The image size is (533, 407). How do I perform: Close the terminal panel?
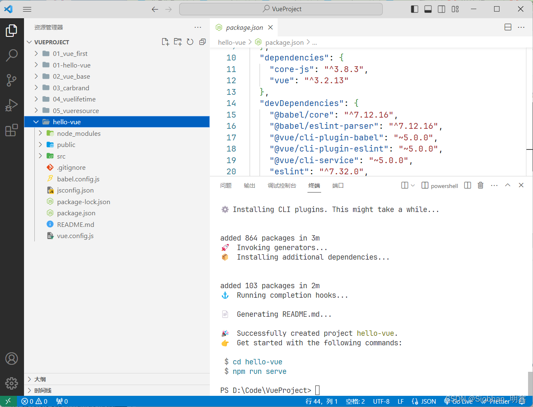[x=521, y=185]
